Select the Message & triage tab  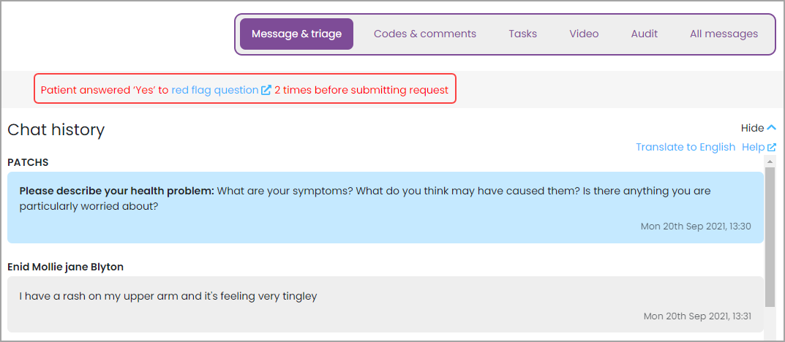(x=296, y=34)
